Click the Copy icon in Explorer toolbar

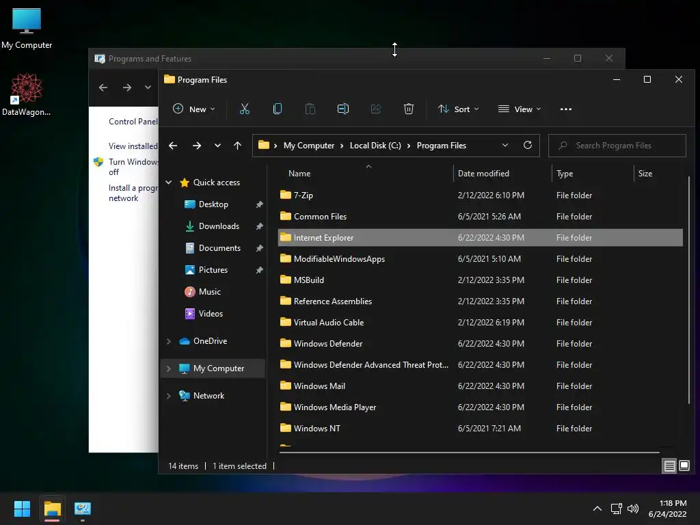point(278,109)
